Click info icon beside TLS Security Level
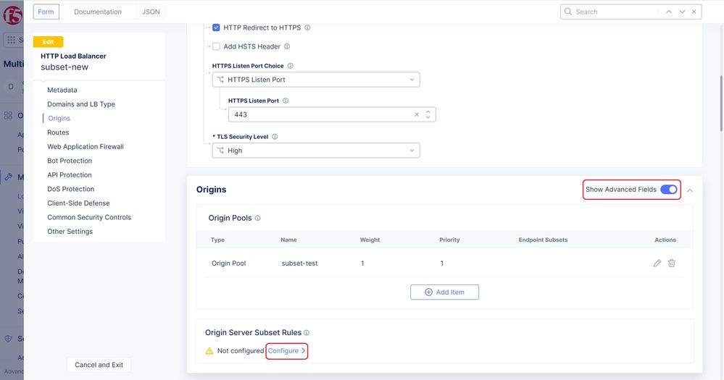Viewport: 724px width, 380px height. click(275, 137)
